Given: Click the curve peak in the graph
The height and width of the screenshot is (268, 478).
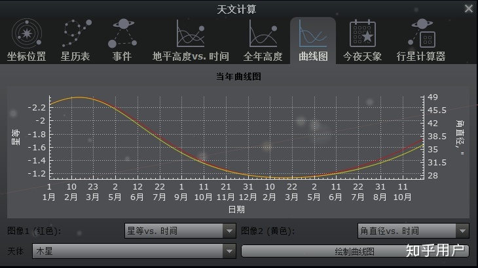Looking at the screenshot, I should tap(79, 97).
